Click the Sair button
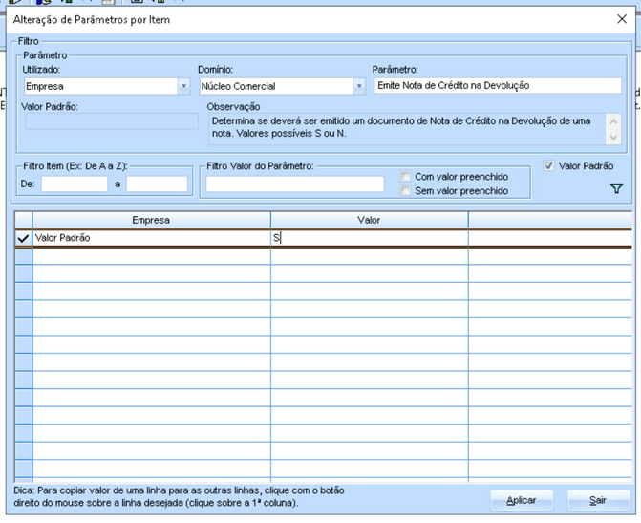 [x=598, y=500]
